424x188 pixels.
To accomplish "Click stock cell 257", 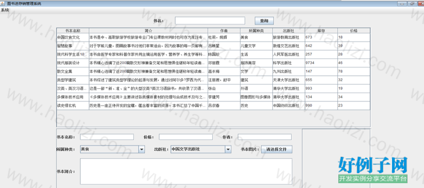I will click(321, 54).
